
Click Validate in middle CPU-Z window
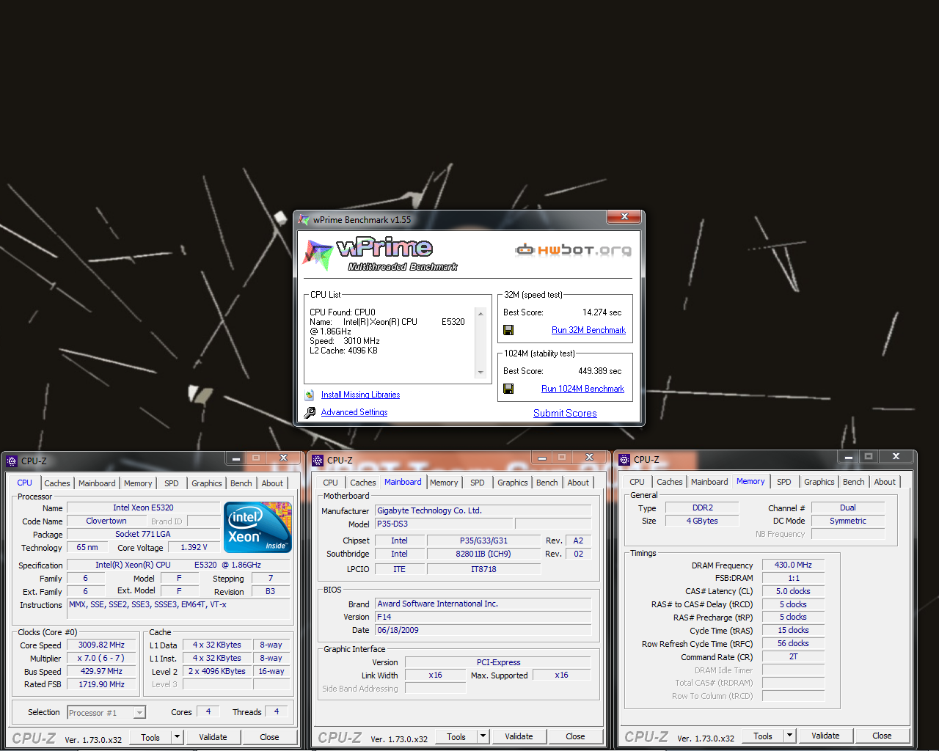519,736
